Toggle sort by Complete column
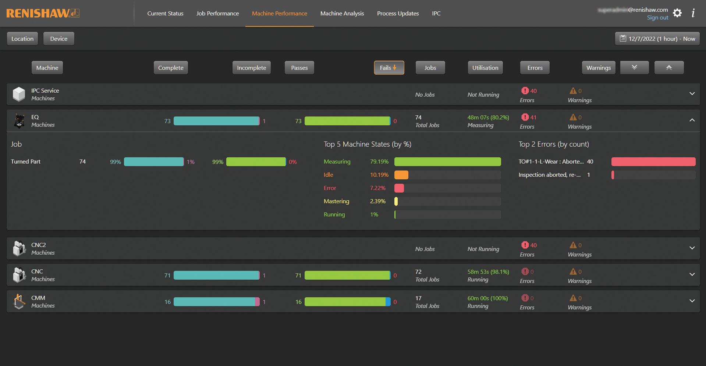The image size is (706, 366). 171,68
